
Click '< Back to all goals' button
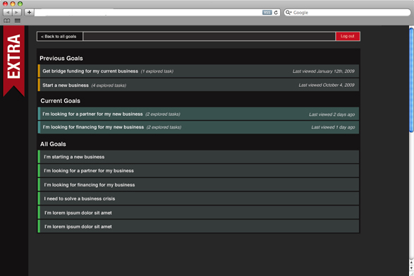pos(60,37)
